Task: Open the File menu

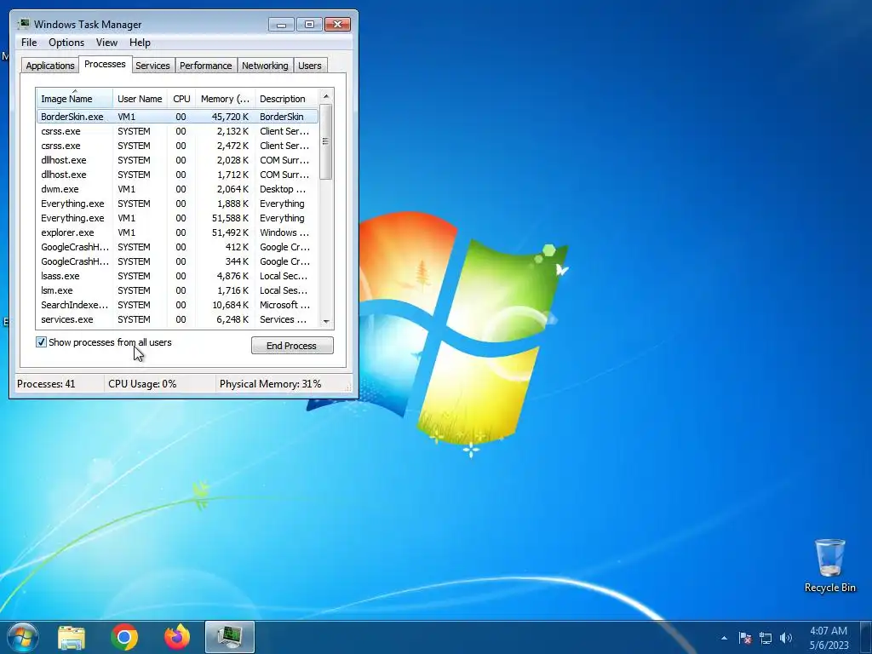Action: pyautogui.click(x=29, y=43)
